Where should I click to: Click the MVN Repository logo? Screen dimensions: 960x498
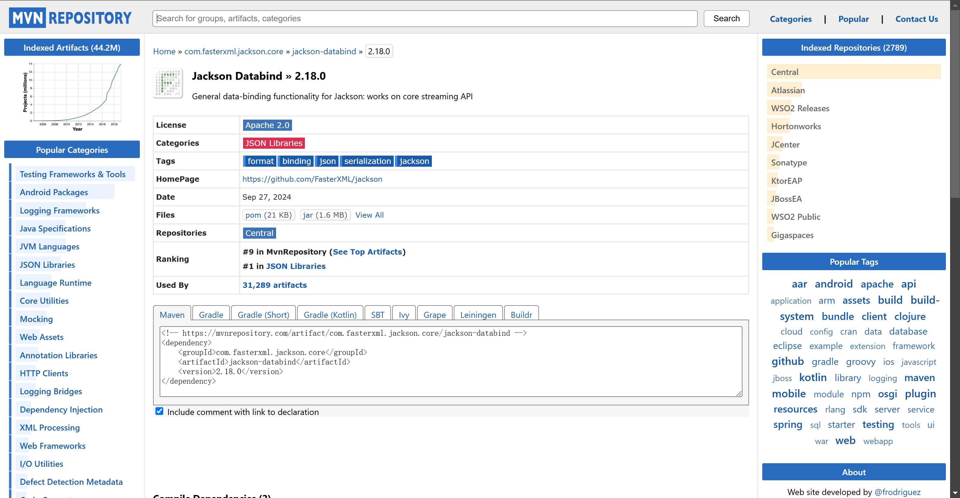click(x=71, y=18)
